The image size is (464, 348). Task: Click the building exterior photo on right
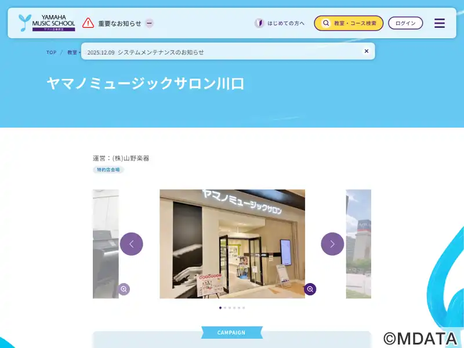(x=358, y=244)
